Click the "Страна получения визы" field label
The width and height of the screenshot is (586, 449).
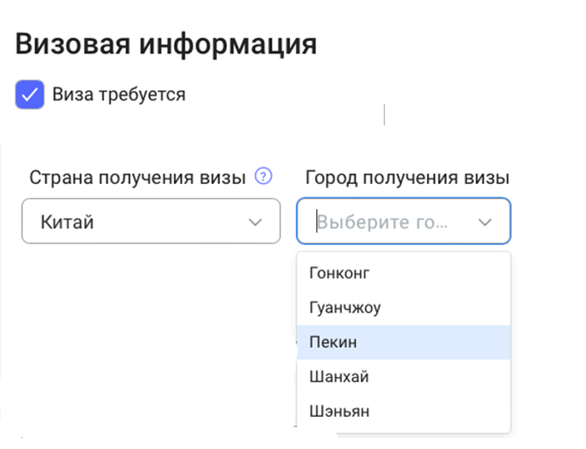138,177
